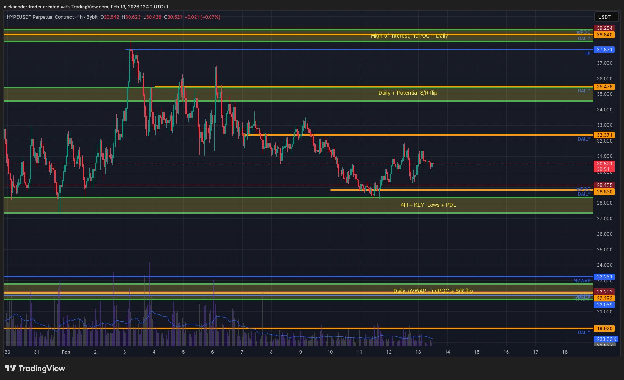
Task: Click the HYPEUSDT Perpetual Contract symbol title
Action: pos(40,17)
